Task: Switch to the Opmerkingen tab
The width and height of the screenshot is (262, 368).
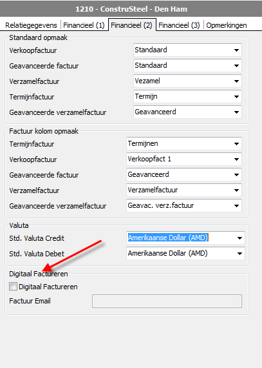Action: (x=227, y=25)
